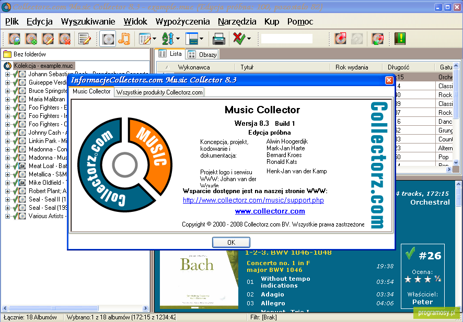Open the check filter dropdown arrow
This screenshot has width=463, height=322.
tap(249, 39)
